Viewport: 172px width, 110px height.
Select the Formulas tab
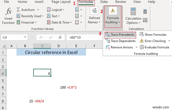click(86, 2)
